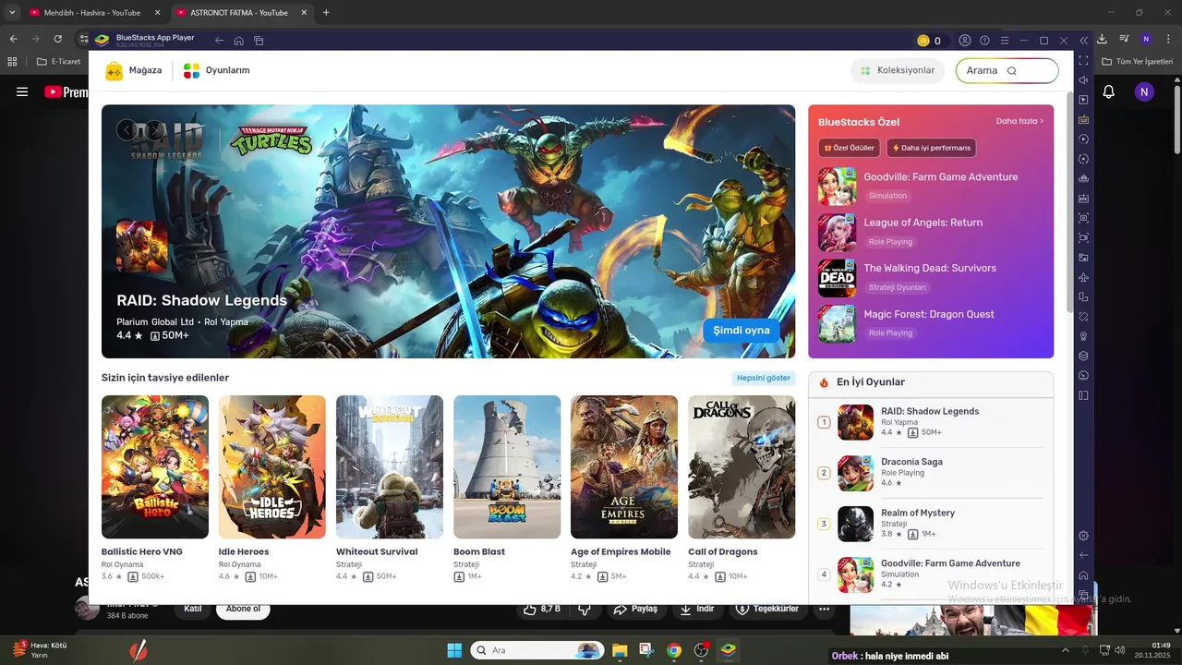The width and height of the screenshot is (1182, 665).
Task: Click the Arama search field
Action: pos(1007,71)
